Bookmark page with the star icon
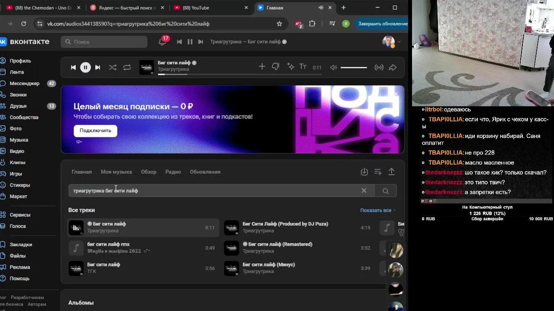The height and width of the screenshot is (311, 554). [x=280, y=24]
